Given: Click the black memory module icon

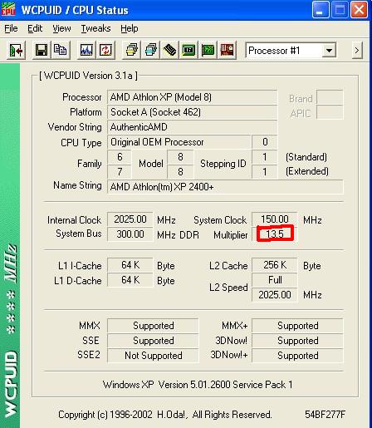Looking at the screenshot, I should click(x=169, y=51).
